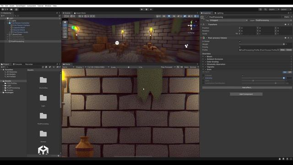
Task: Open the editor search icon near Layers
Action: pyautogui.click(x=266, y=9)
